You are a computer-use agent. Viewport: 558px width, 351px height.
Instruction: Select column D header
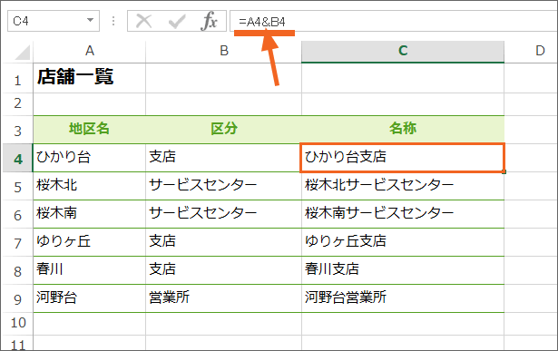(531, 51)
